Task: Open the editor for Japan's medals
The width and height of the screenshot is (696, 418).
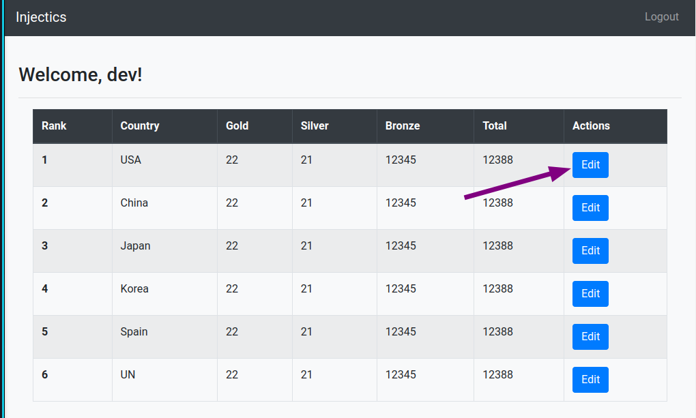Action: click(x=590, y=251)
